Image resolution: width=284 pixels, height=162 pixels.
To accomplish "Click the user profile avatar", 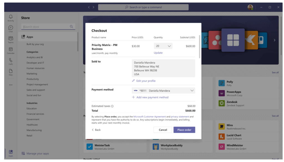I will (250, 7).
